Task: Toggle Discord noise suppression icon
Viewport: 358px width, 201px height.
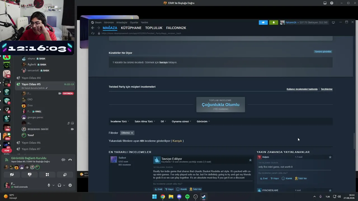Action: point(63,160)
